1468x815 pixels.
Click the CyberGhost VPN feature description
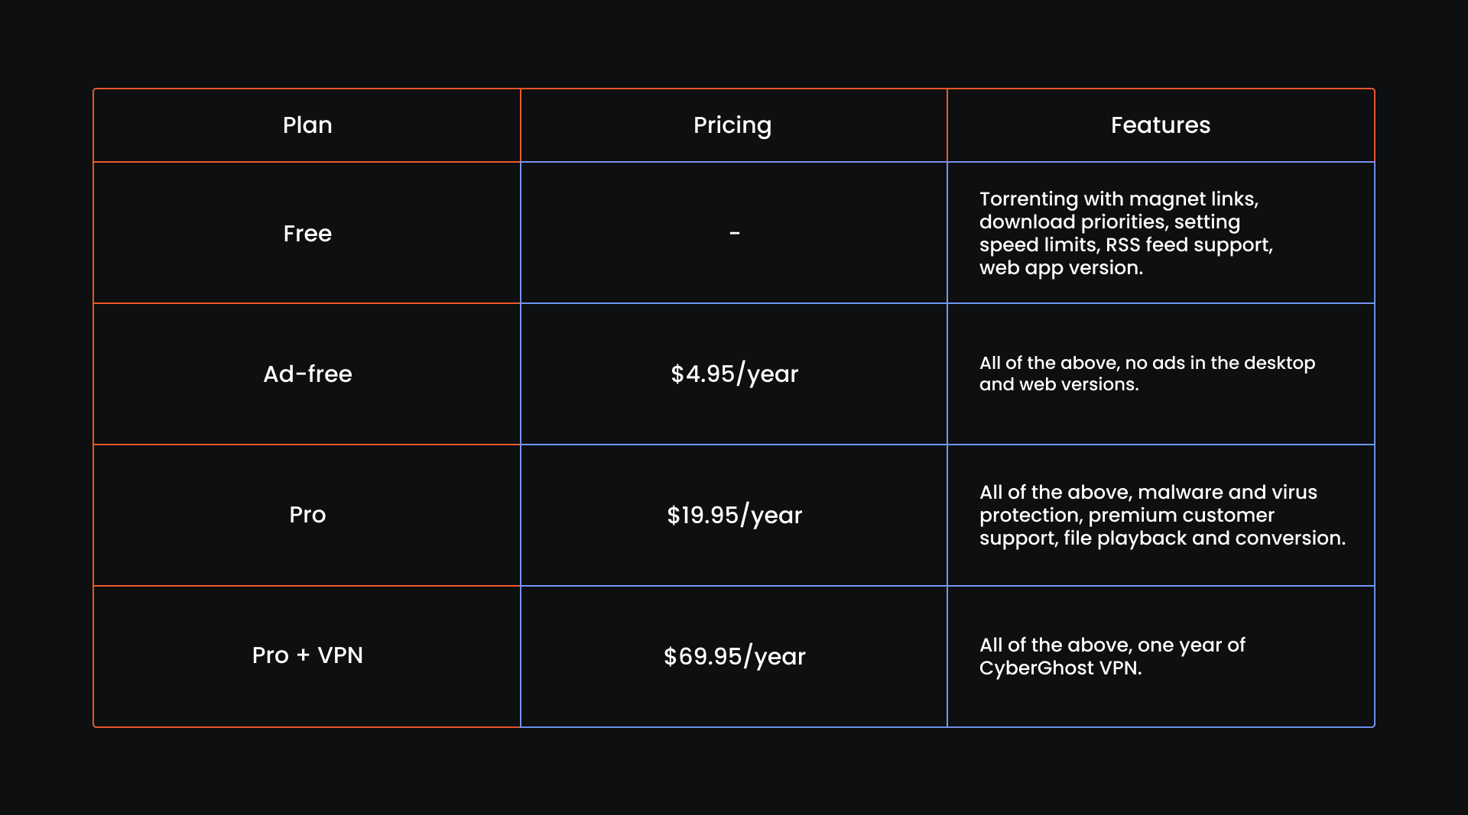[x=1112, y=656]
